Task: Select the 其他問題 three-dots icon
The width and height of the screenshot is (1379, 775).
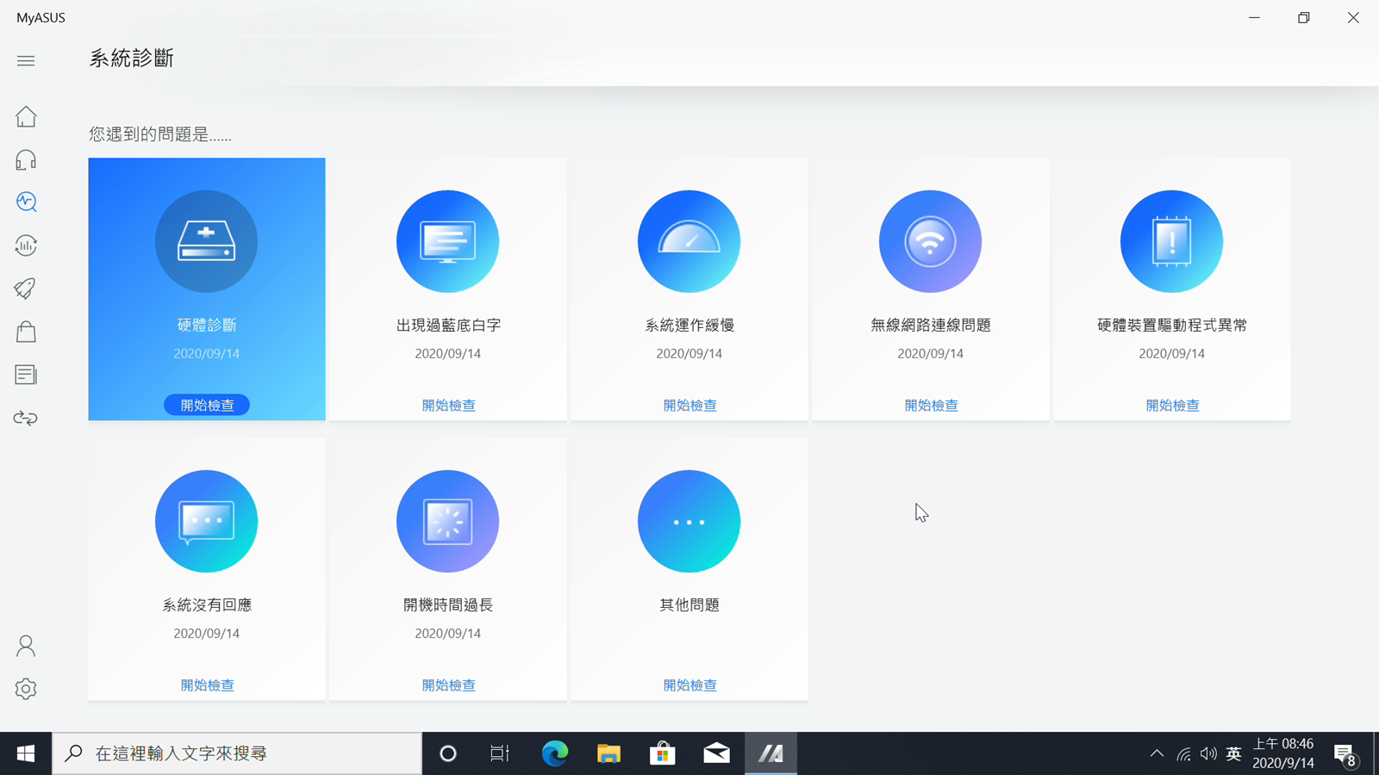Action: point(689,521)
